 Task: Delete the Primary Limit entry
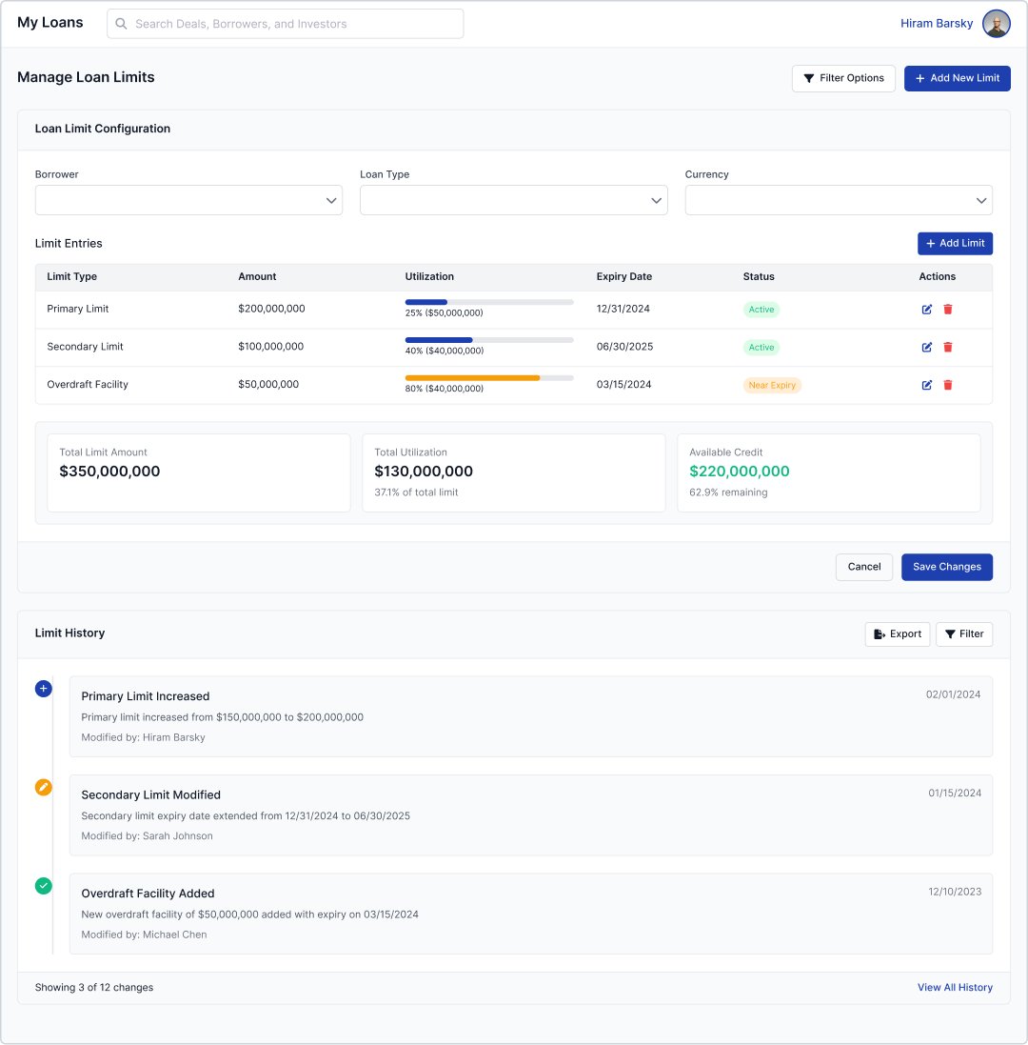[x=947, y=310]
